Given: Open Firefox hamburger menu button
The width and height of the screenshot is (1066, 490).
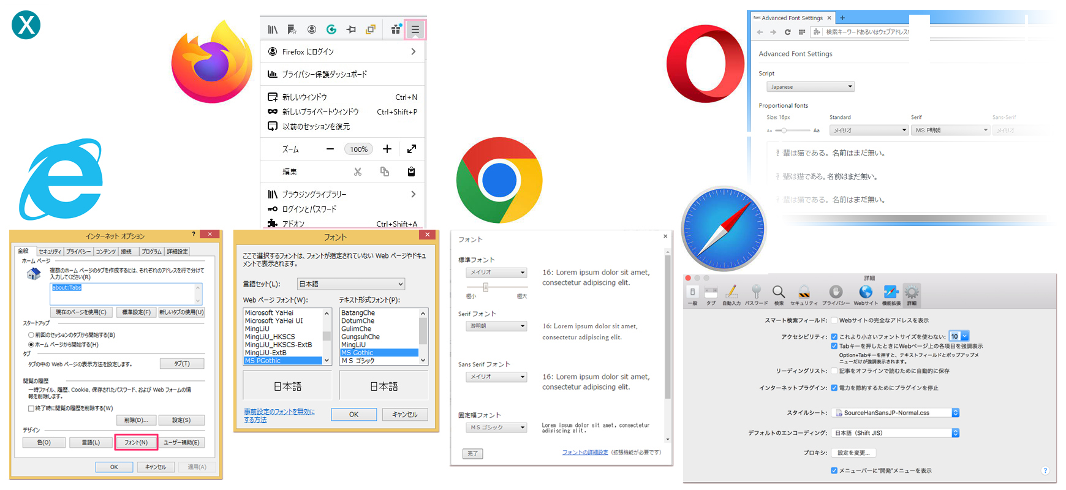Looking at the screenshot, I should click(x=415, y=29).
